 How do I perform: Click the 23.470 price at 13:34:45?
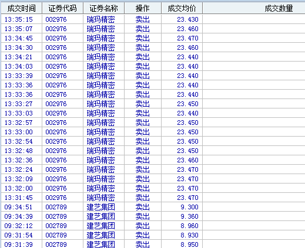pos(187,38)
